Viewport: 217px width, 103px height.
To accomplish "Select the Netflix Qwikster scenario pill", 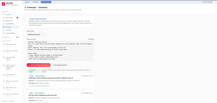I will (x=46, y=2).
